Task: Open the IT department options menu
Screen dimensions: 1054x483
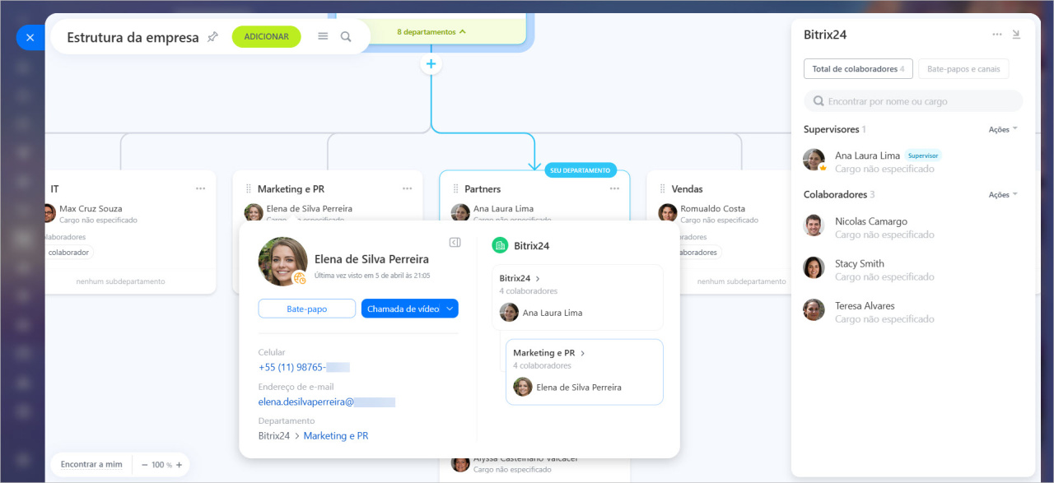Action: pos(200,188)
